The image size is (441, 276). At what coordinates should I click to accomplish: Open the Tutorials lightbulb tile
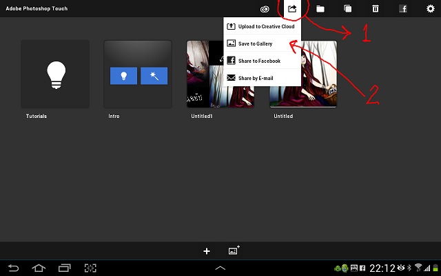(55, 74)
